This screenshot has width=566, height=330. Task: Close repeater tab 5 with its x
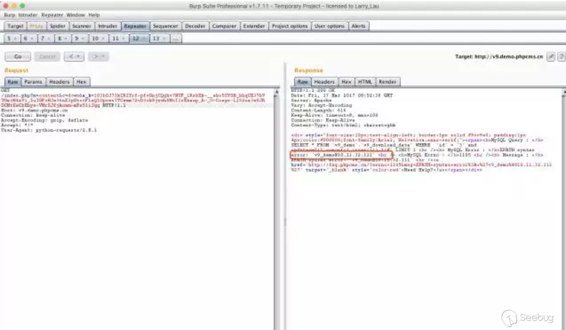(x=15, y=39)
